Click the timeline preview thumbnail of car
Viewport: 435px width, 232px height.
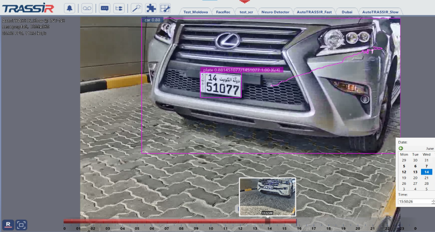[267, 197]
